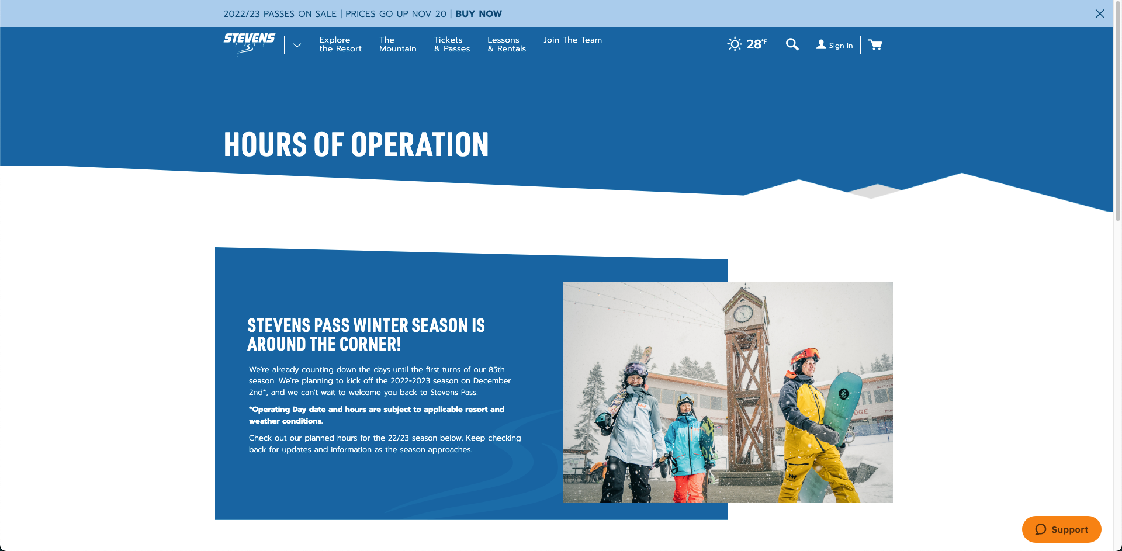This screenshot has height=551, width=1122.
Task: Click the 'We're already counting down' paragraph
Action: [380, 381]
